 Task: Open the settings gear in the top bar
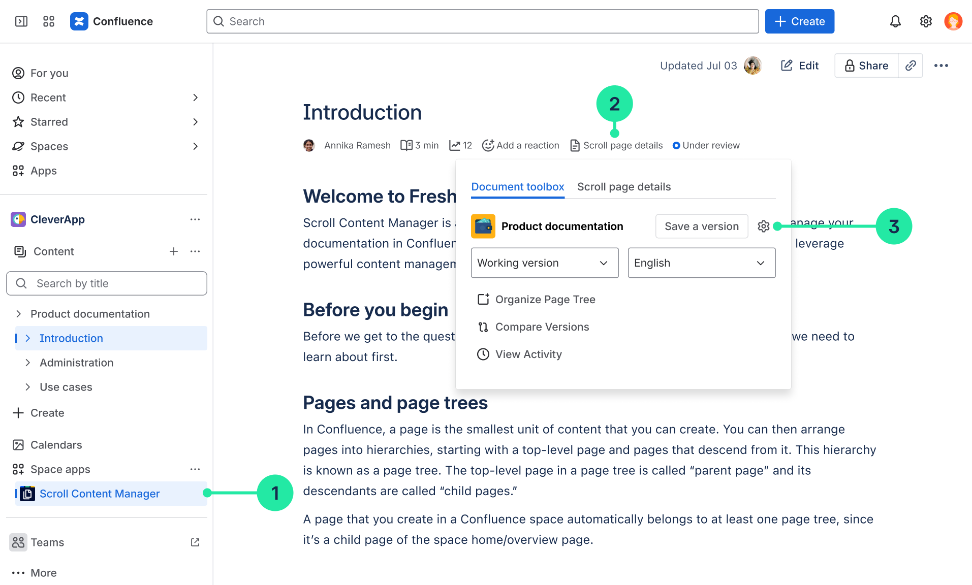[926, 21]
